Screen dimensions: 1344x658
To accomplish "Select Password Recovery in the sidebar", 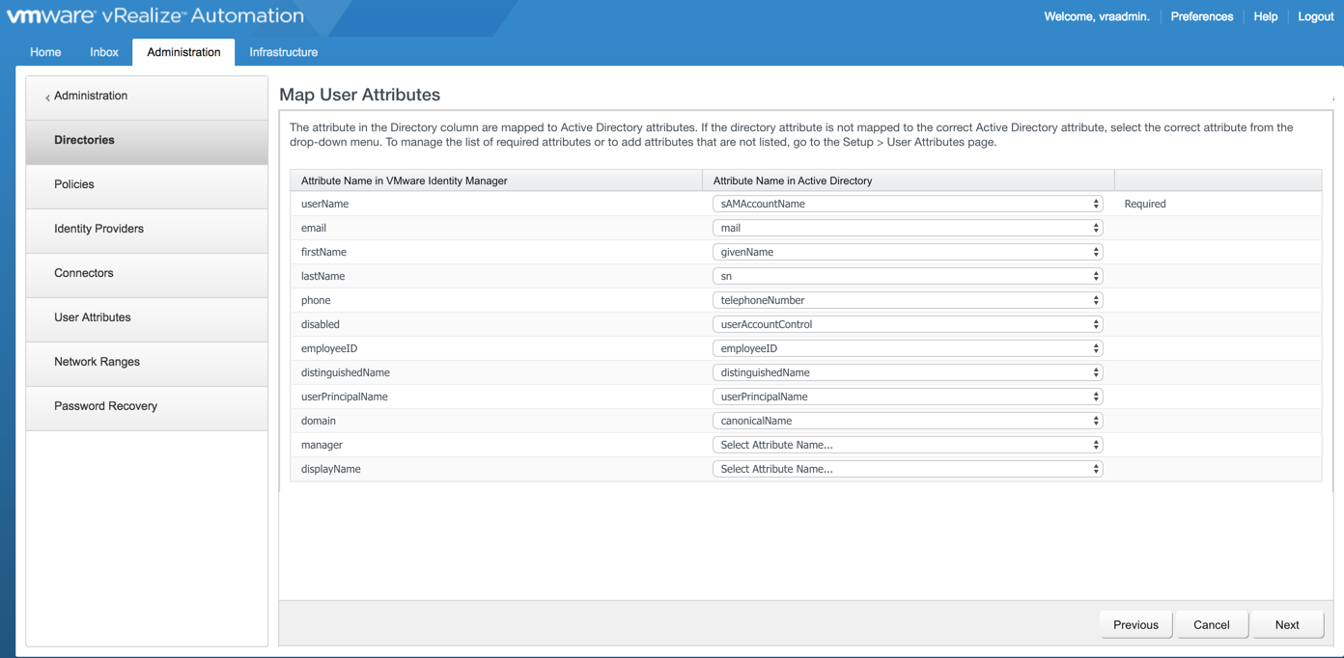I will [105, 406].
